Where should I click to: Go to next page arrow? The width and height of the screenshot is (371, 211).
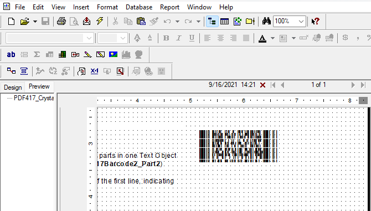tap(353, 85)
